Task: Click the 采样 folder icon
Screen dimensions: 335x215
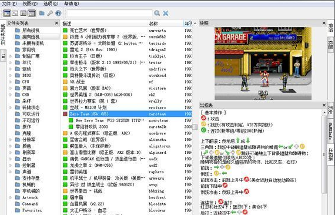Action: [x=18, y=101]
